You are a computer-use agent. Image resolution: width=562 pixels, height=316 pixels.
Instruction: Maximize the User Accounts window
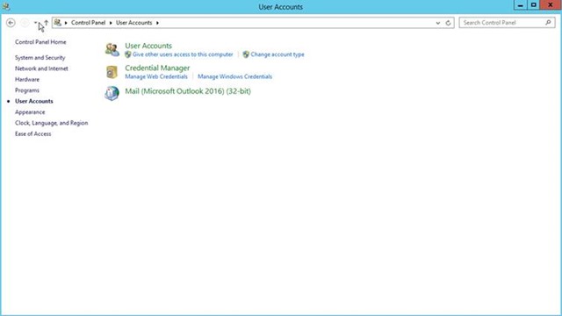534,5
